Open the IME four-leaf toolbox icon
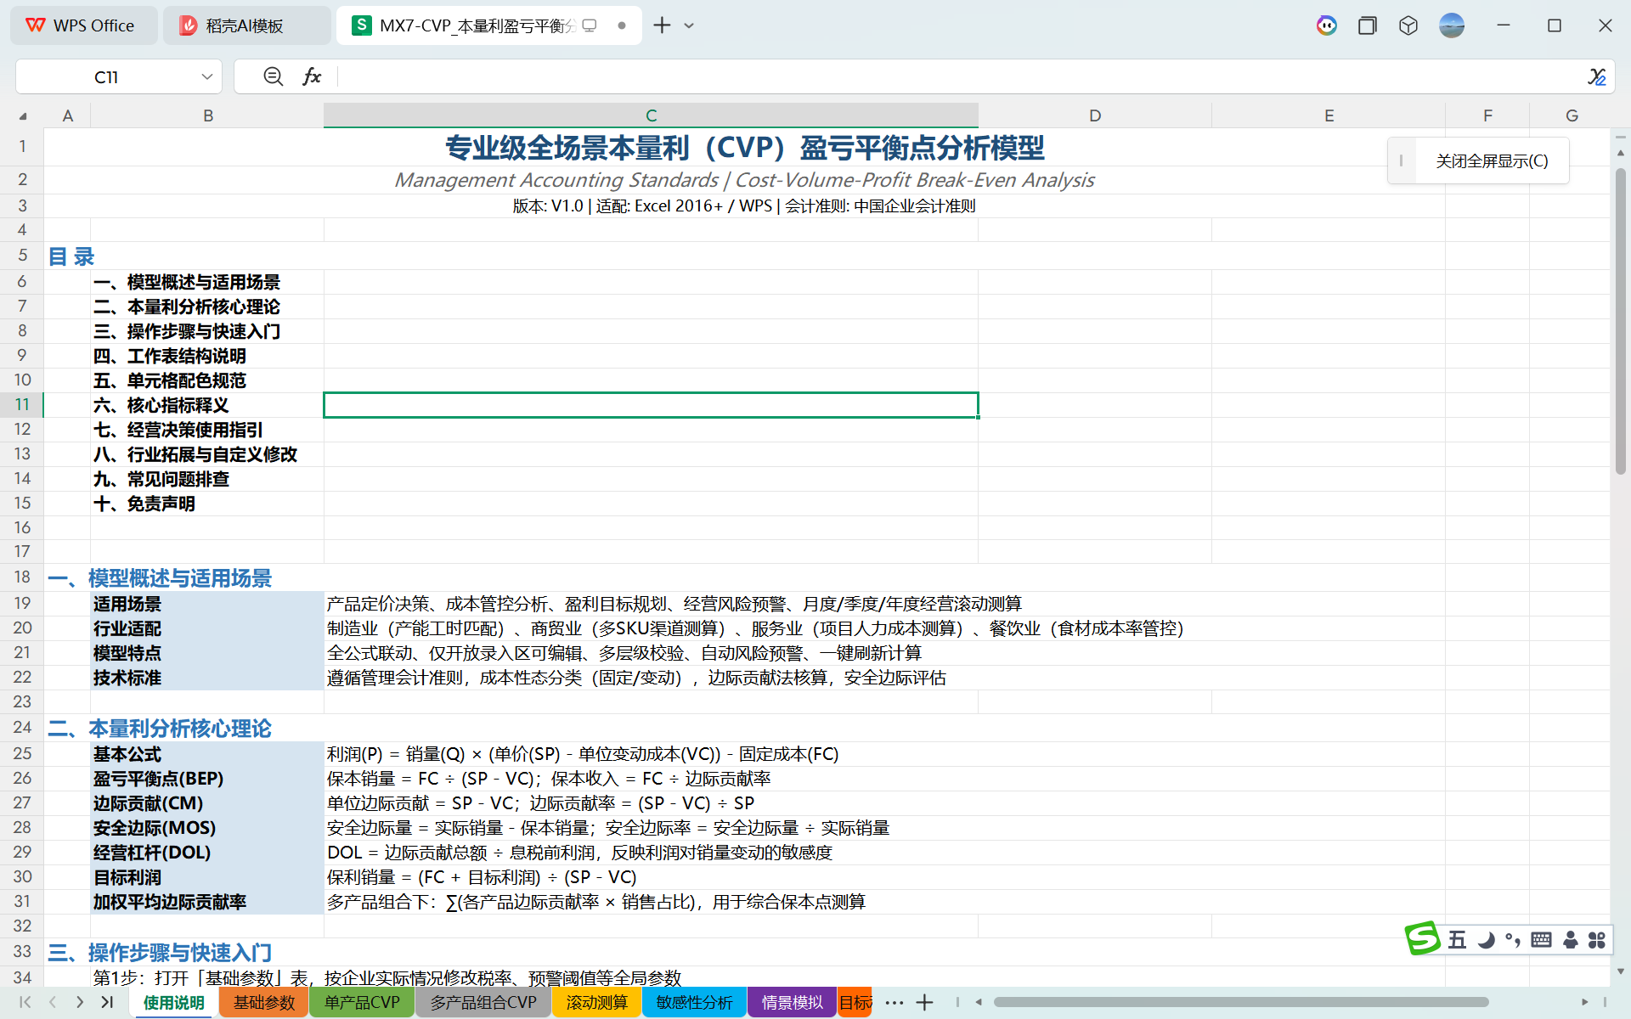The image size is (1631, 1019). tap(1597, 939)
